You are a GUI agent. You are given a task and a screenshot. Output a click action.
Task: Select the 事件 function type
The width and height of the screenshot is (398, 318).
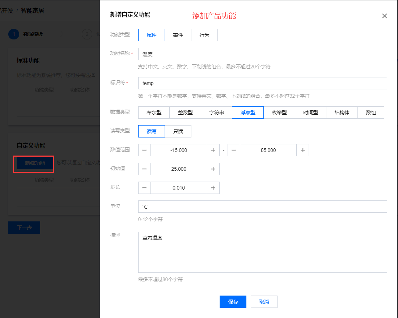(x=178, y=35)
